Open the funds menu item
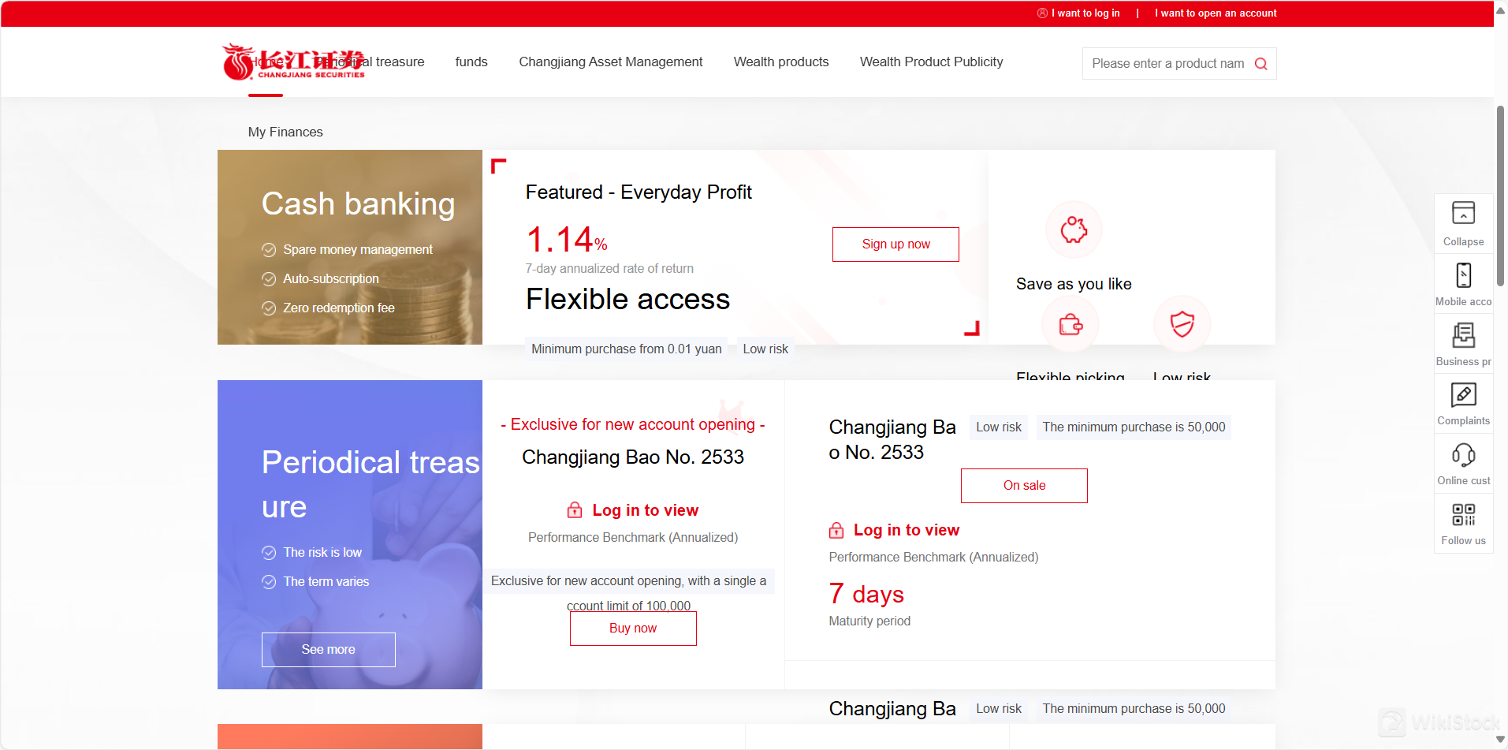1508x750 pixels. click(471, 62)
